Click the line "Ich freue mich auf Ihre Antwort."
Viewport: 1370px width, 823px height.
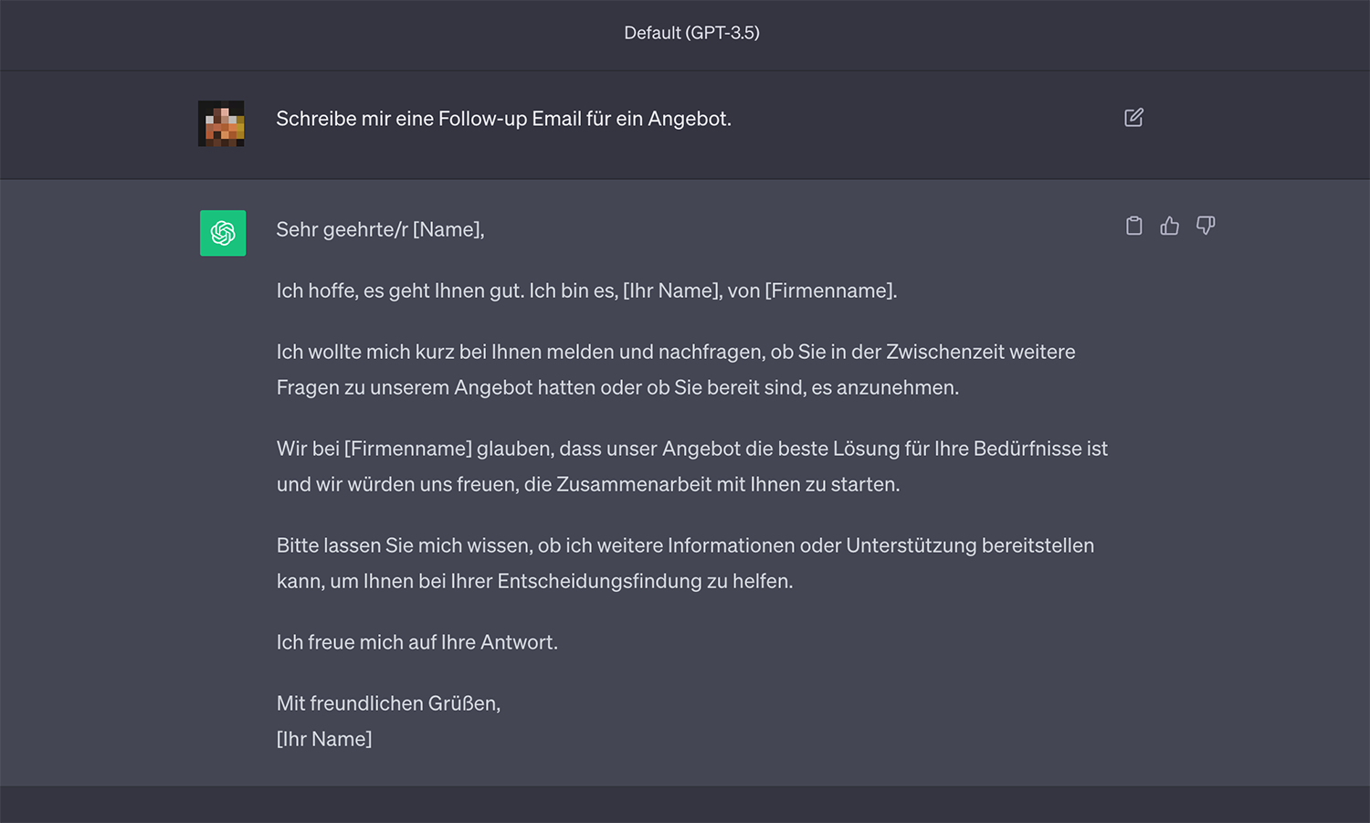[416, 642]
